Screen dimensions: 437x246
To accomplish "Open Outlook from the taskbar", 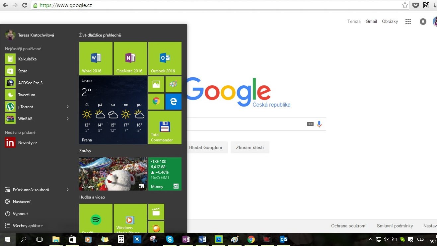I will (284, 239).
